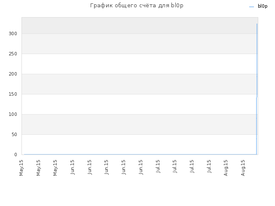
Task: Select the 200 y-axis label
Action: 13,74
